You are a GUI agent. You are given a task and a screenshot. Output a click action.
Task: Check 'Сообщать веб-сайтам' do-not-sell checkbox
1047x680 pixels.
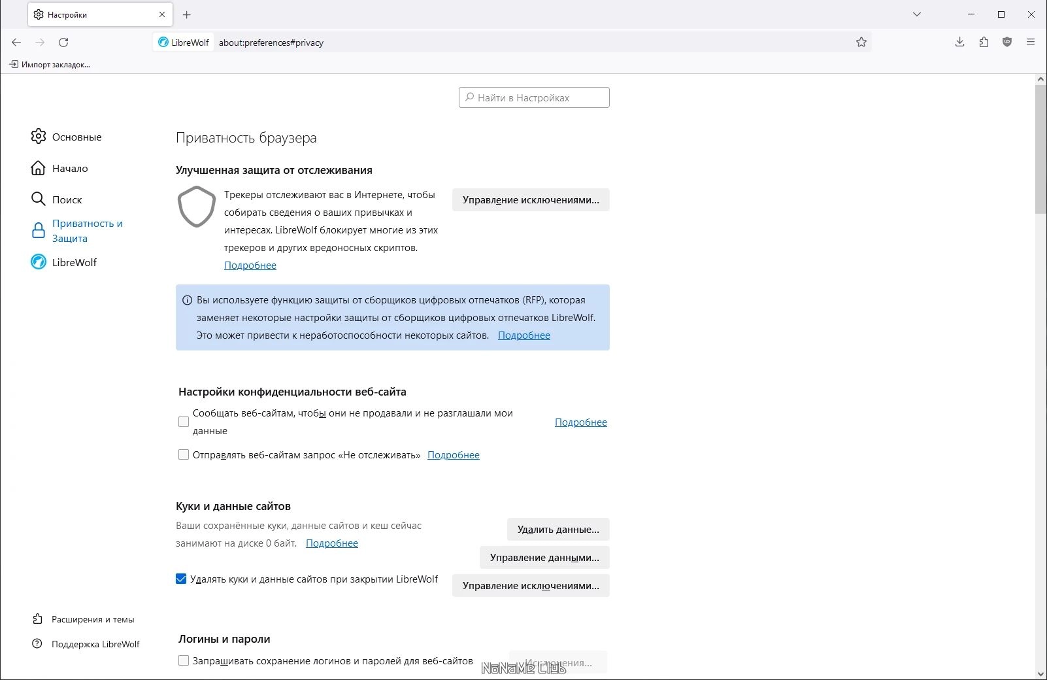184,422
